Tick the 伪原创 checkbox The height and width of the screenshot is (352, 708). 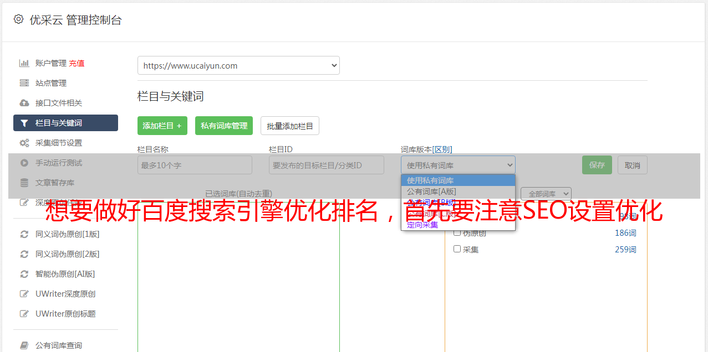click(457, 232)
